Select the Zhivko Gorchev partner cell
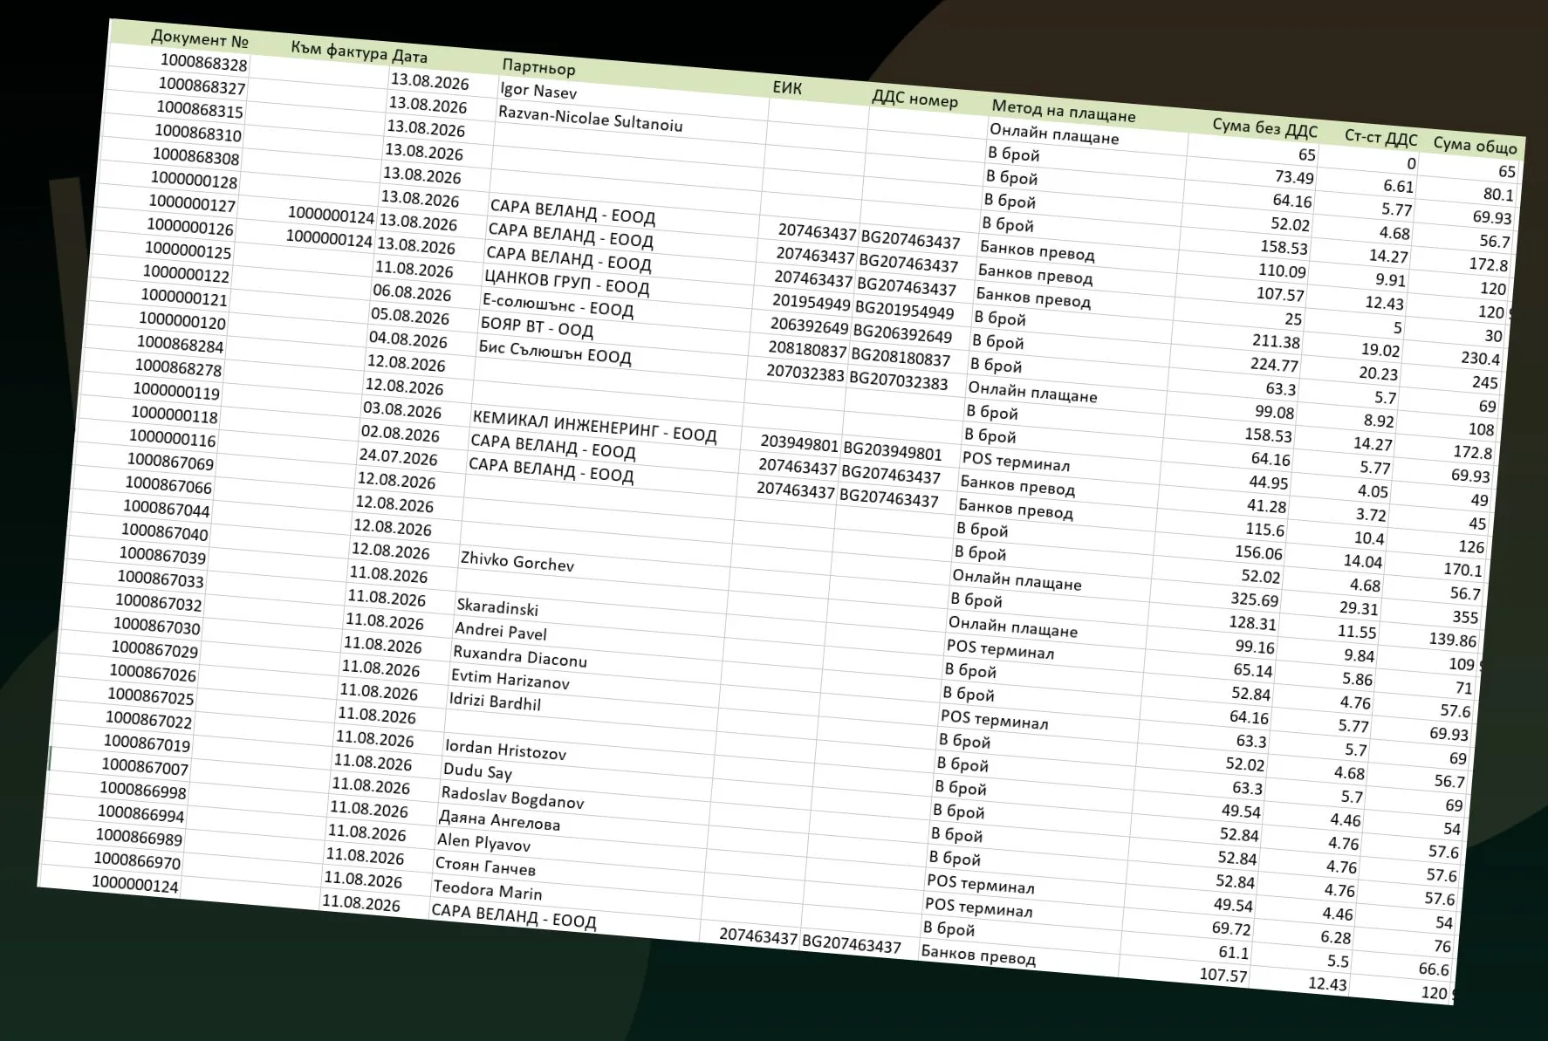This screenshot has height=1041, width=1548. click(x=517, y=562)
